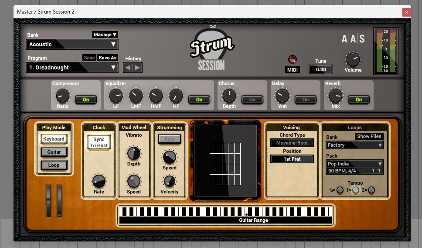Select 2x loop tempo
422x248 pixels.
pos(371,190)
